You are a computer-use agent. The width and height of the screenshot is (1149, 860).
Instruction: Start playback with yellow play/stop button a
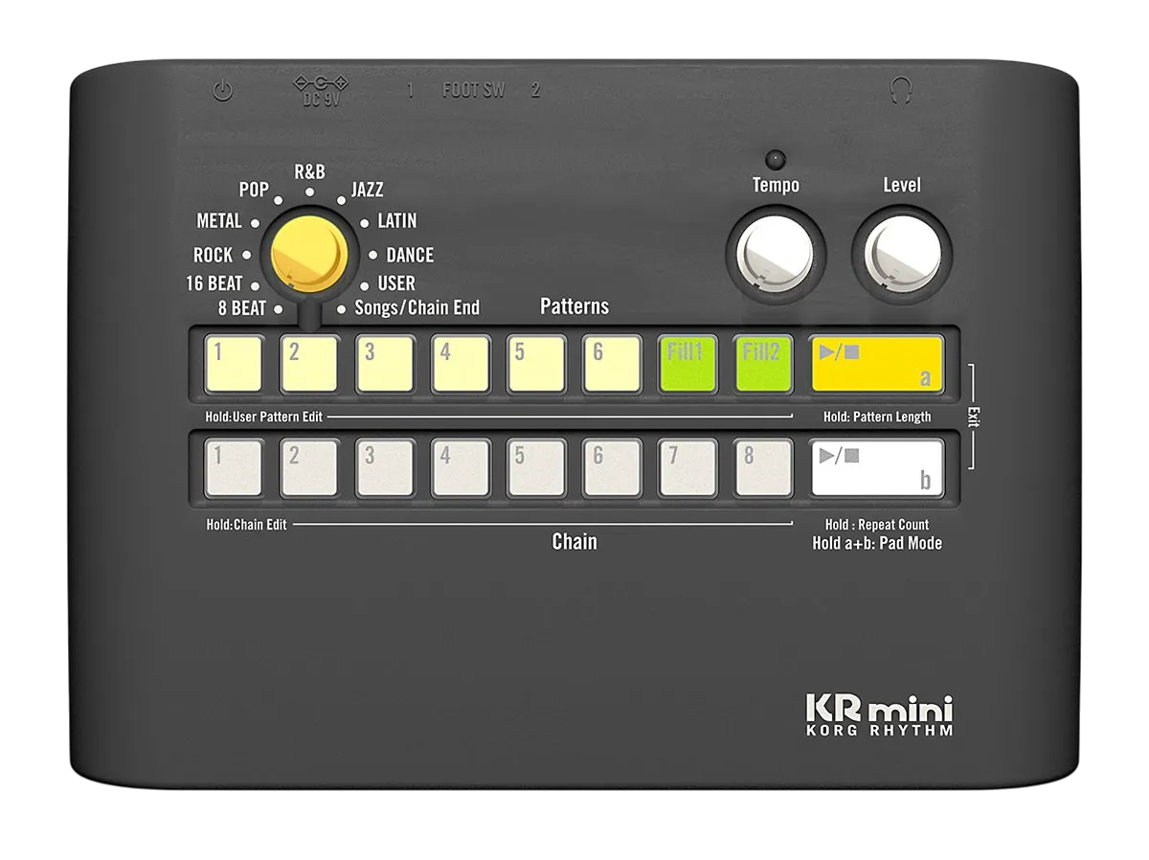pos(877,364)
